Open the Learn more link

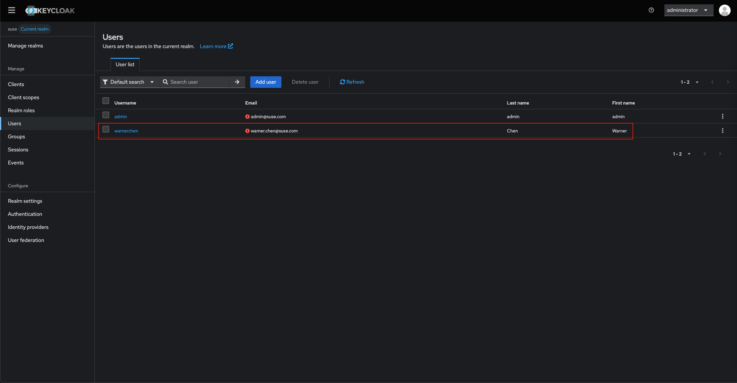point(216,46)
